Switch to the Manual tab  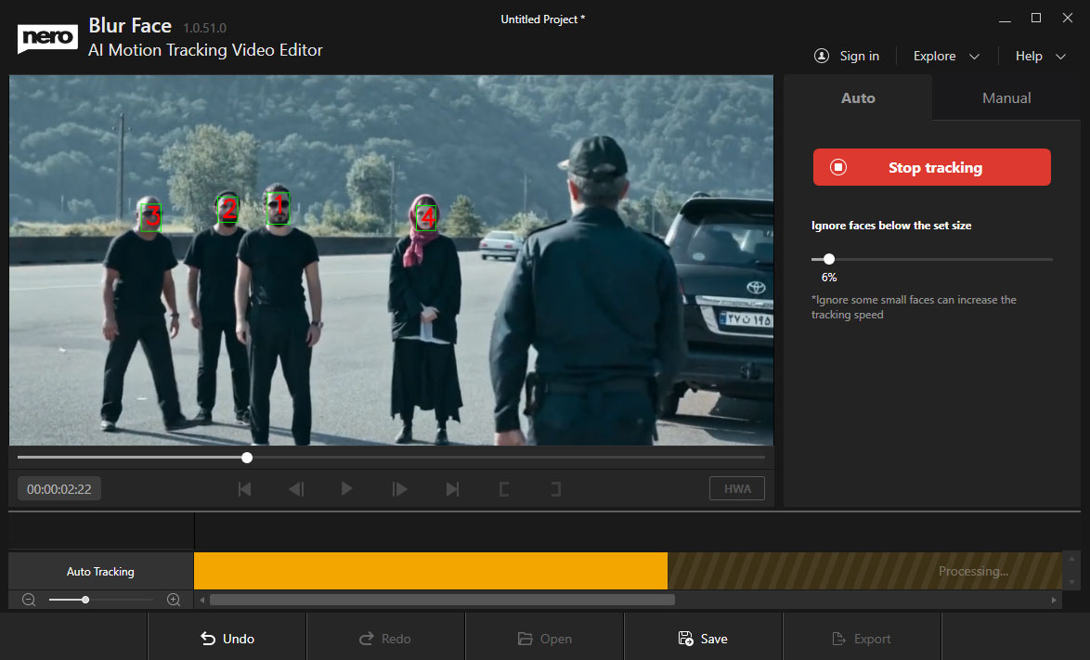pos(1006,97)
